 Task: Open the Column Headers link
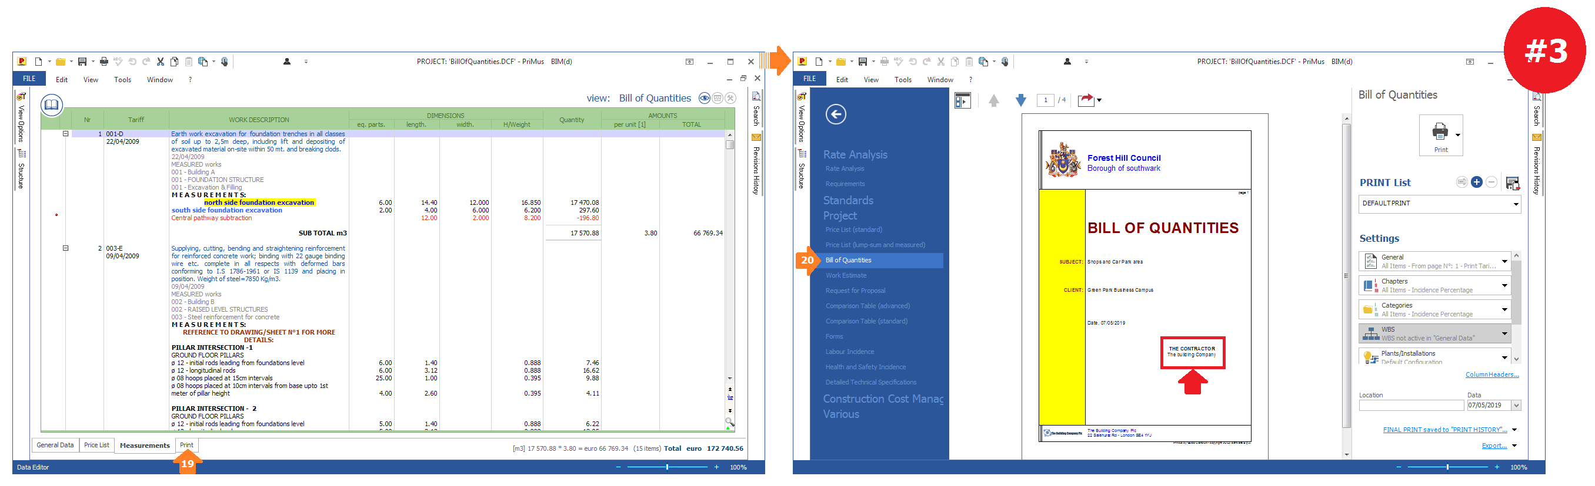click(1491, 374)
